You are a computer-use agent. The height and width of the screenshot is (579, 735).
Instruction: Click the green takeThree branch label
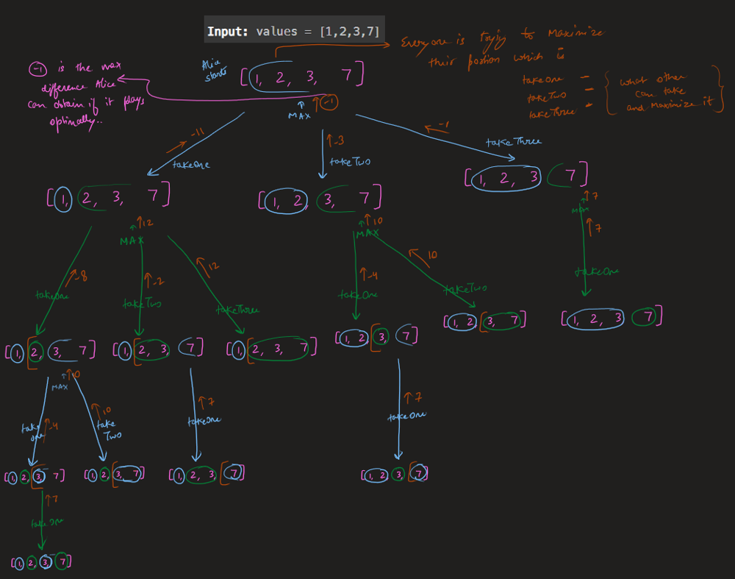point(238,310)
